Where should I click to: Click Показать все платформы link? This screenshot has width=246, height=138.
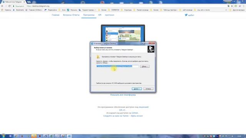tap(123, 95)
